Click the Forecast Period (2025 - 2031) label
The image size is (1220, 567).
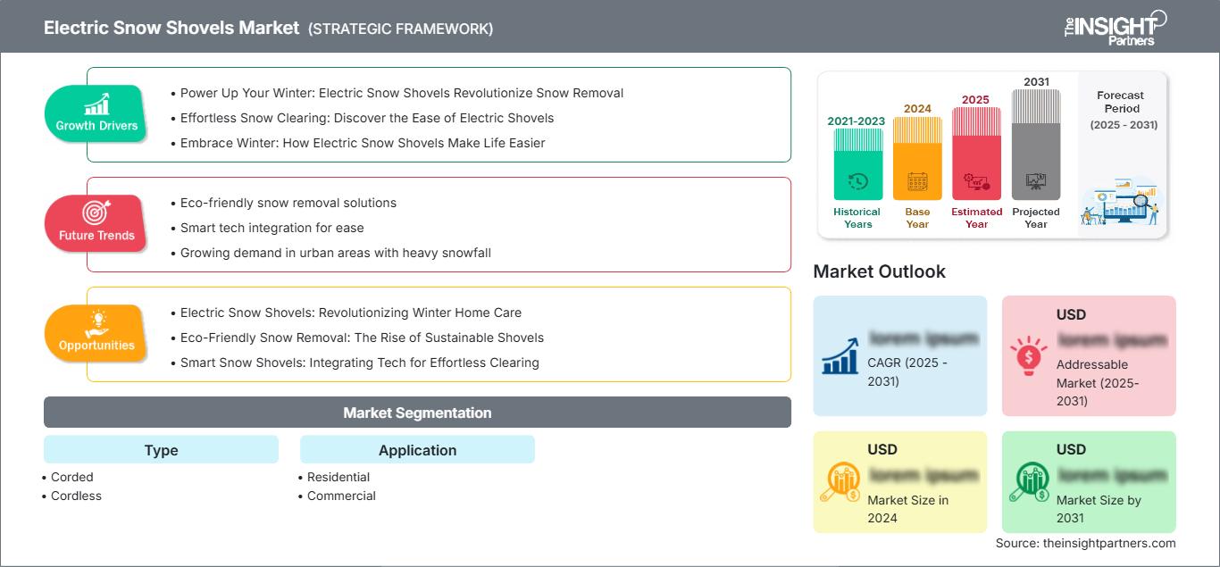tap(1124, 110)
